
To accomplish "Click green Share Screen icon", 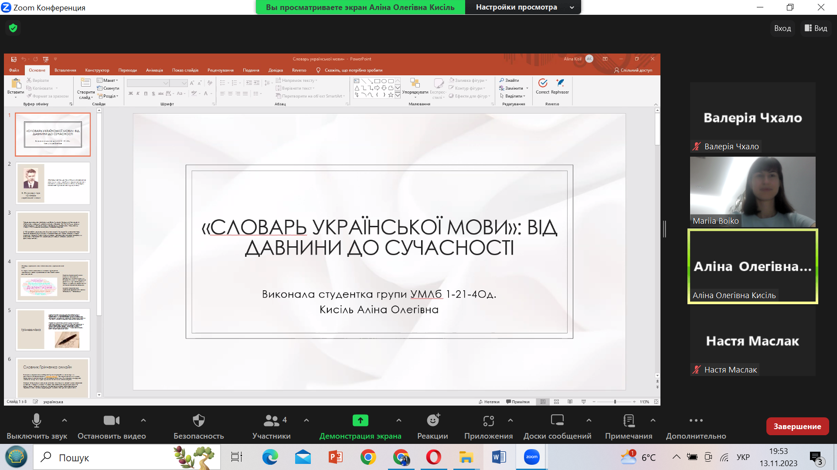I will [360, 420].
